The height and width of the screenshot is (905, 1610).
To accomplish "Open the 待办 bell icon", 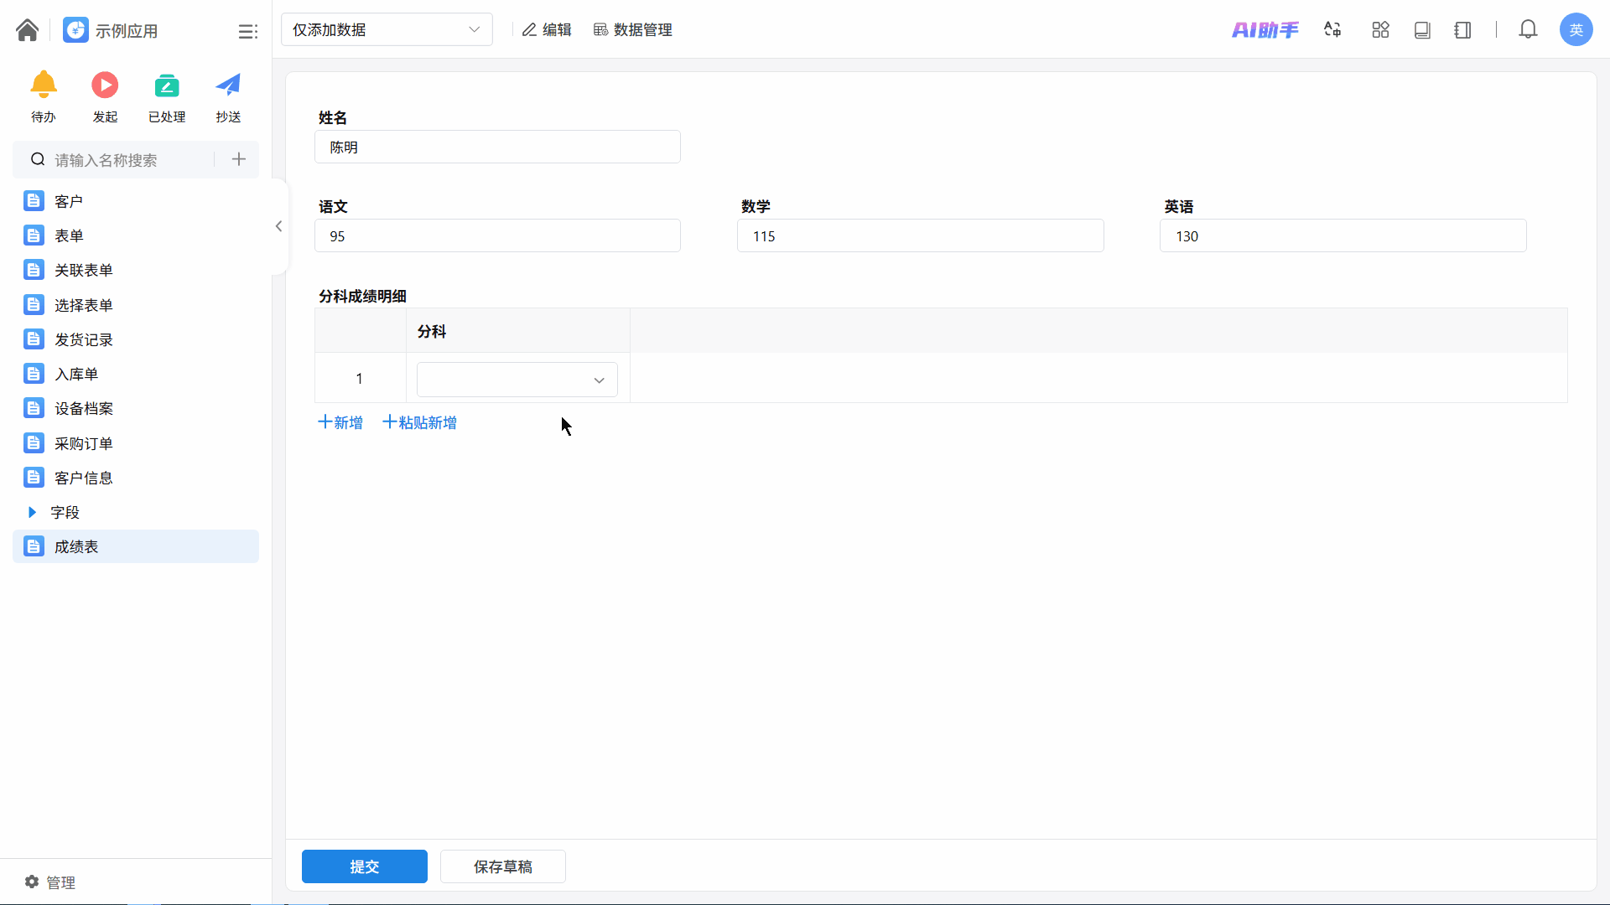I will coord(44,85).
